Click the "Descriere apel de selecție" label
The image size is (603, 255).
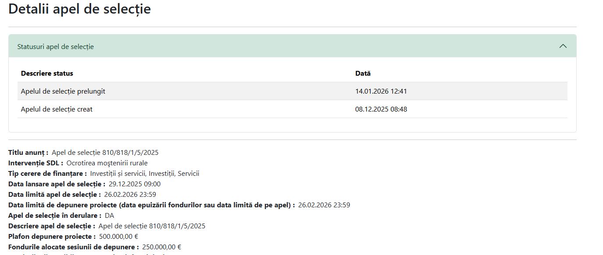51,226
